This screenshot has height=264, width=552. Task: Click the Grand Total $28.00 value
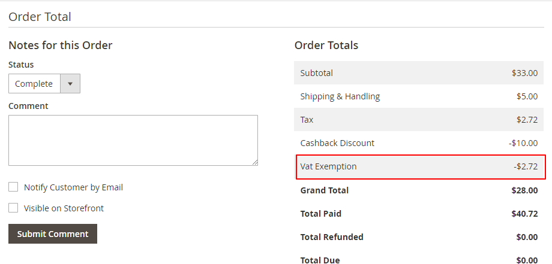[524, 190]
